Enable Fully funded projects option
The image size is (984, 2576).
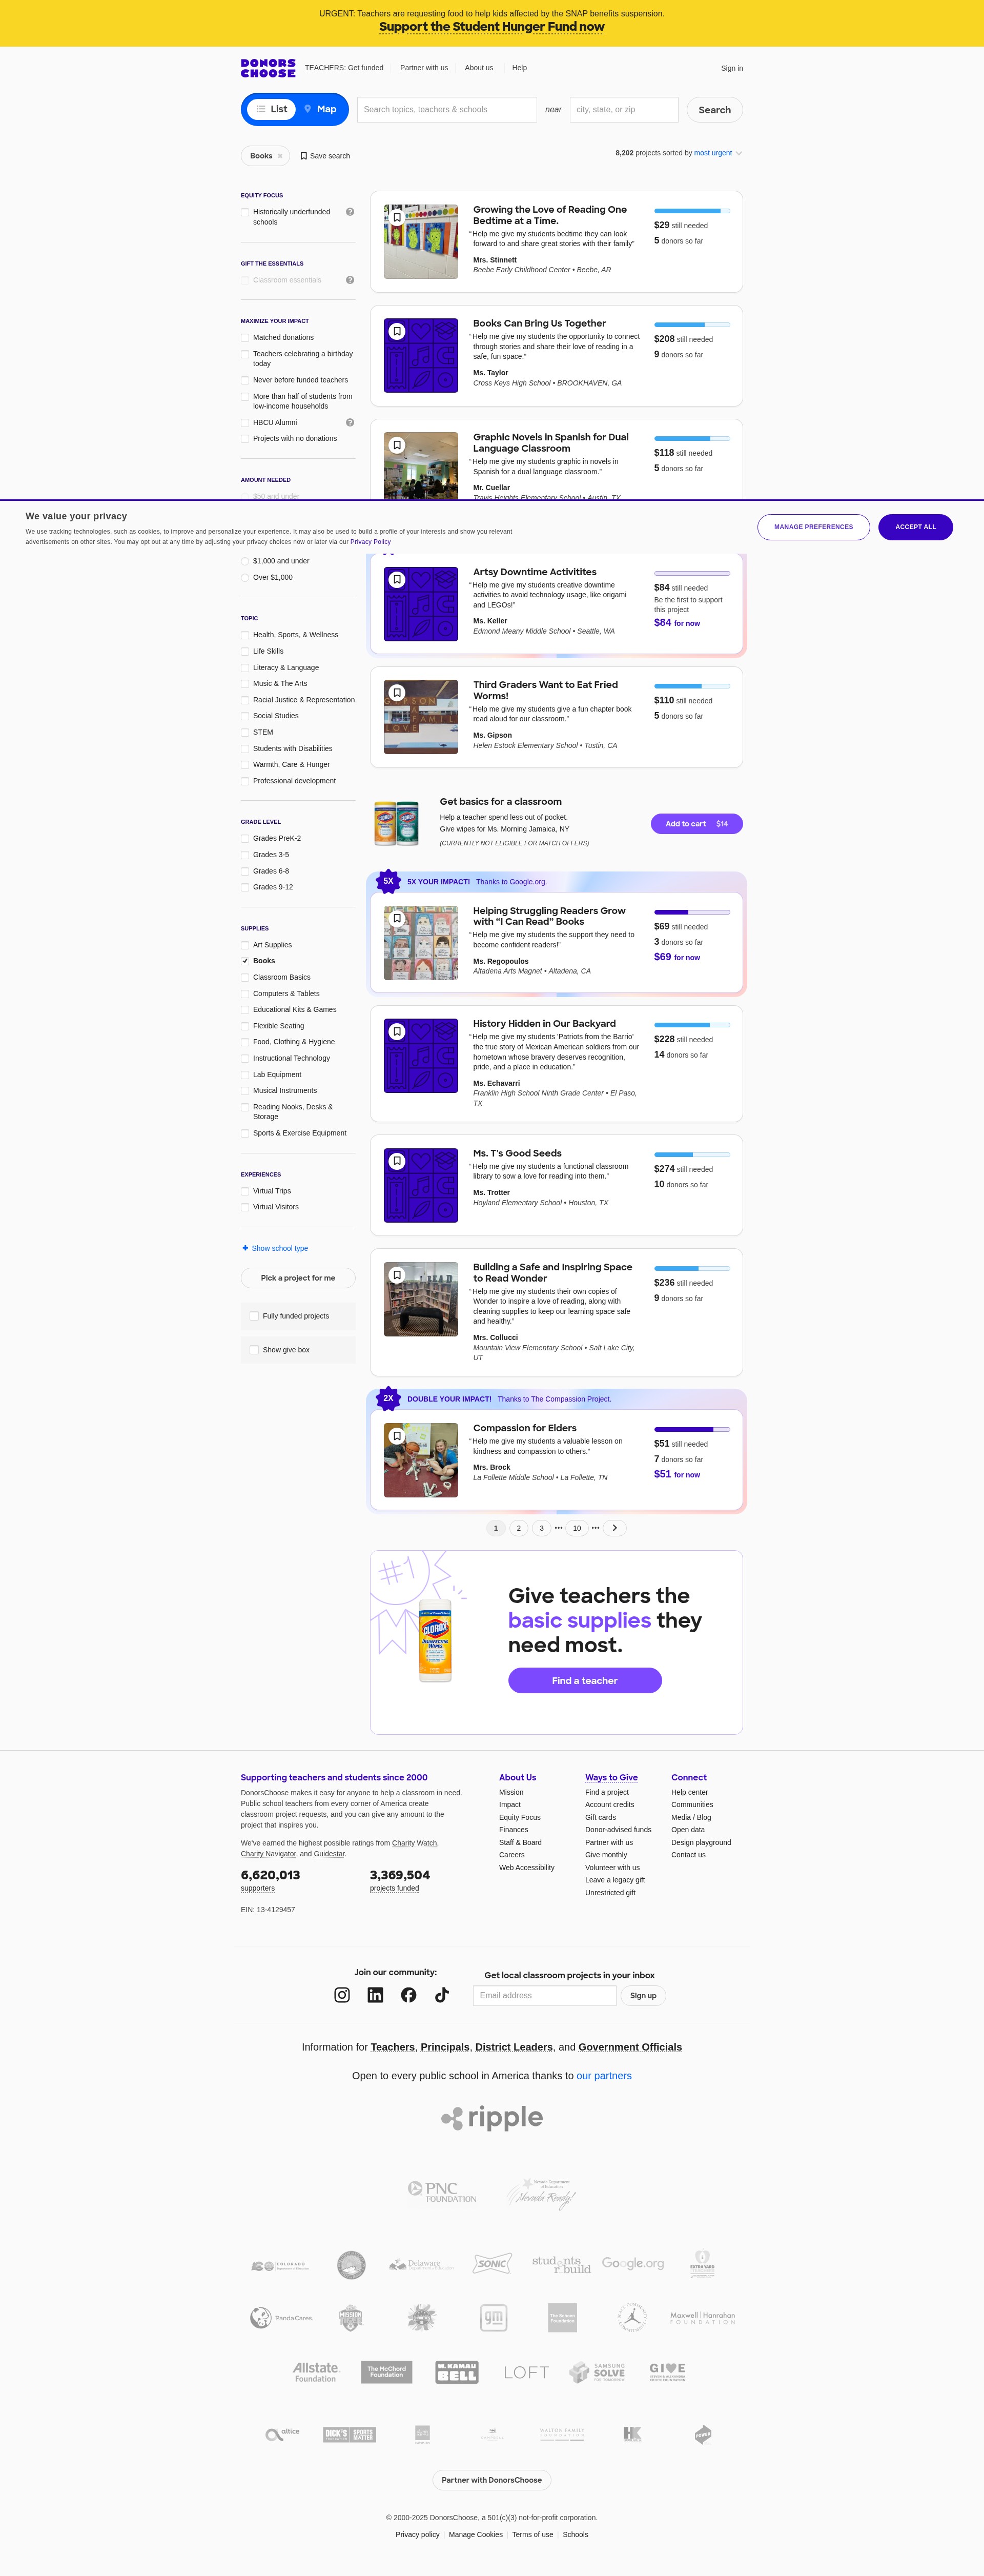click(x=254, y=1316)
